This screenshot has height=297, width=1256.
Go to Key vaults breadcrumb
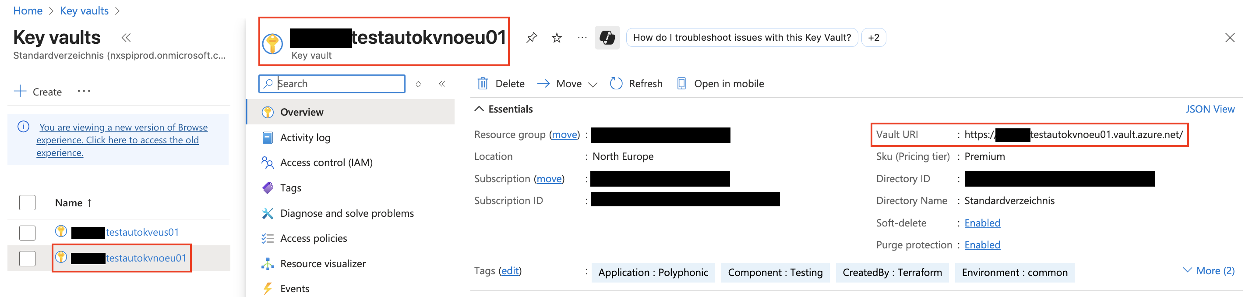pos(85,11)
